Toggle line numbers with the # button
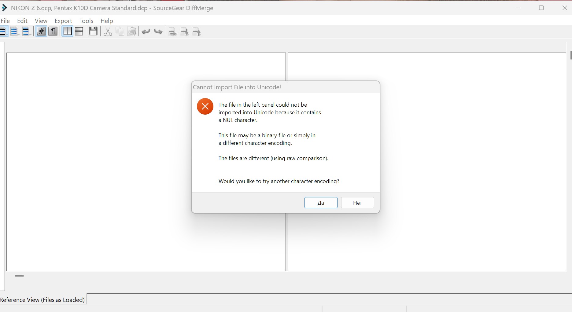Image resolution: width=572 pixels, height=312 pixels. pyautogui.click(x=41, y=31)
